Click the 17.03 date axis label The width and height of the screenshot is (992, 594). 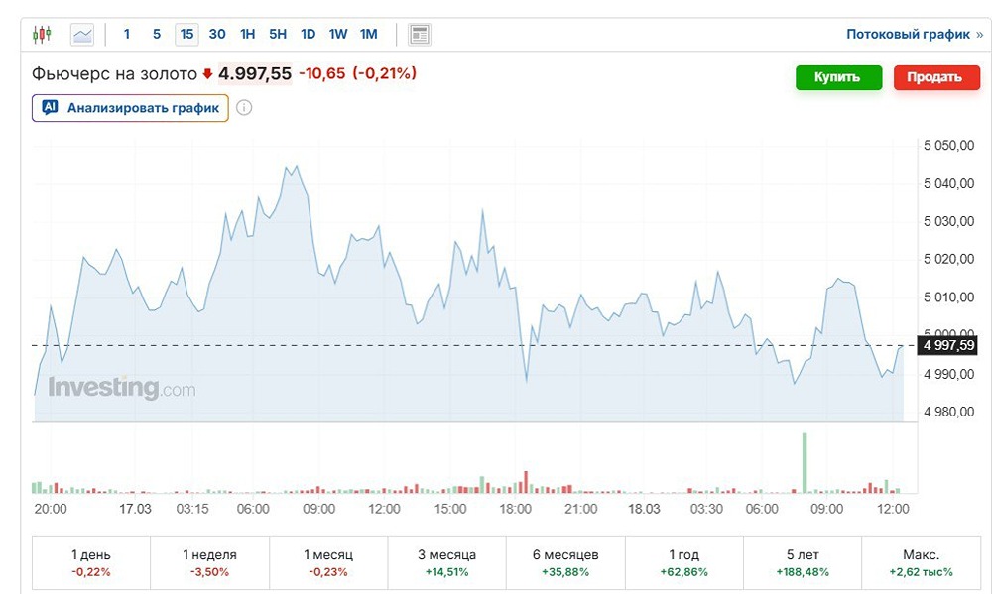(x=135, y=510)
